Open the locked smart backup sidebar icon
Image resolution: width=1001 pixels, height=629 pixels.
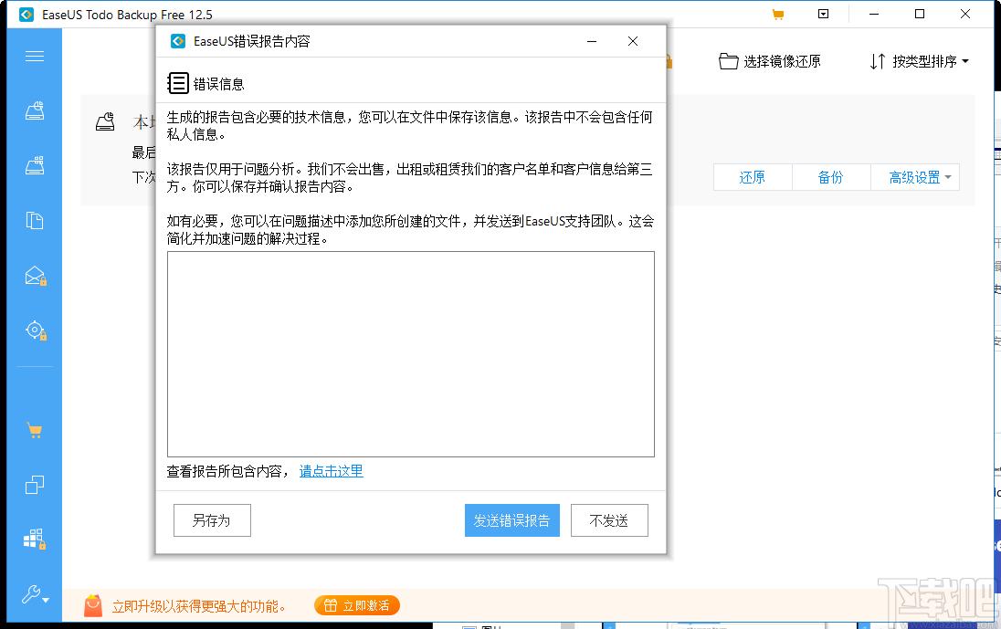pos(36,330)
